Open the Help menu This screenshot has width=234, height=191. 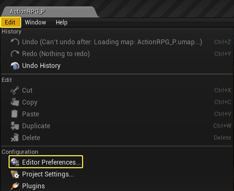pyautogui.click(x=61, y=22)
